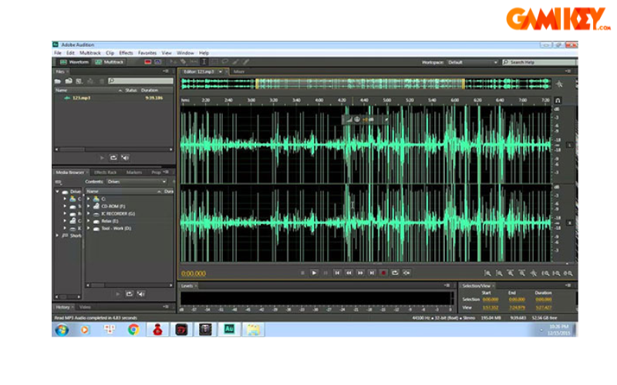This screenshot has width=617, height=385.
Task: Switch to the Markers tab
Action: click(x=133, y=172)
